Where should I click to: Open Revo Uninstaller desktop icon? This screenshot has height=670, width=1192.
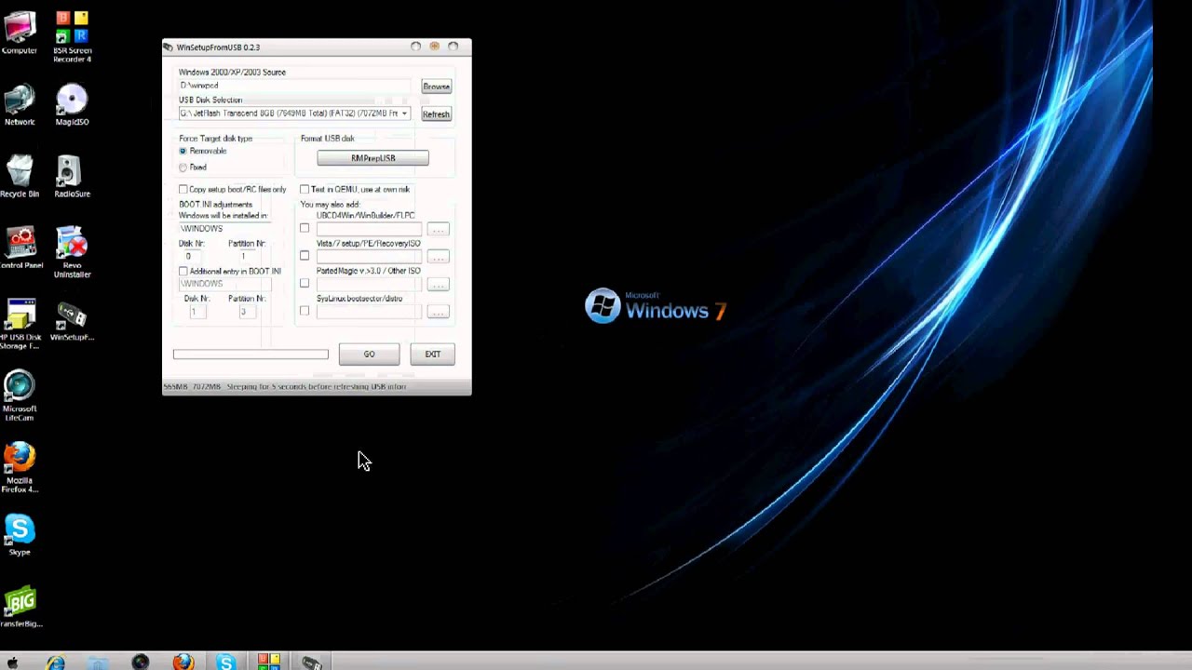point(72,252)
